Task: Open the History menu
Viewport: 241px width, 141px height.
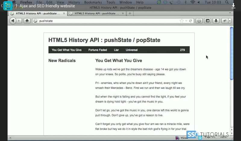Action: click(x=74, y=2)
